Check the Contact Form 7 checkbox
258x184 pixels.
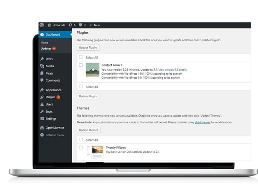[x=81, y=65]
